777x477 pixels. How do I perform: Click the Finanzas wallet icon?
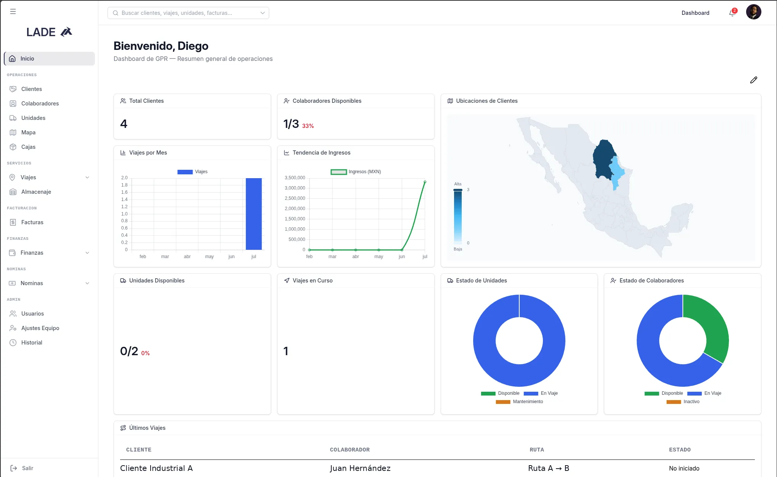tap(12, 253)
